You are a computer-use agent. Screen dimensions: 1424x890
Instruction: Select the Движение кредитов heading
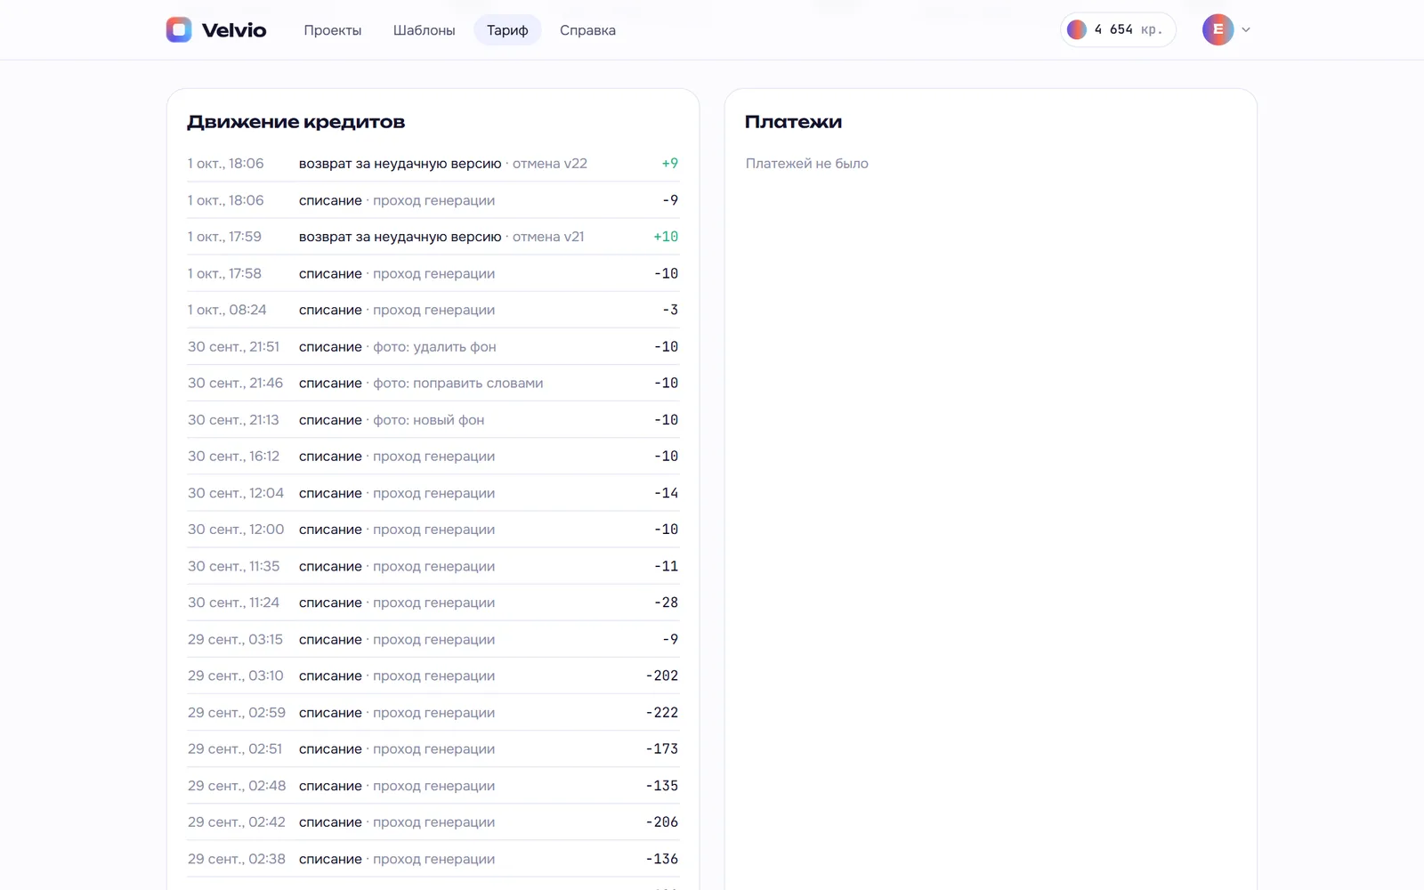click(x=296, y=122)
